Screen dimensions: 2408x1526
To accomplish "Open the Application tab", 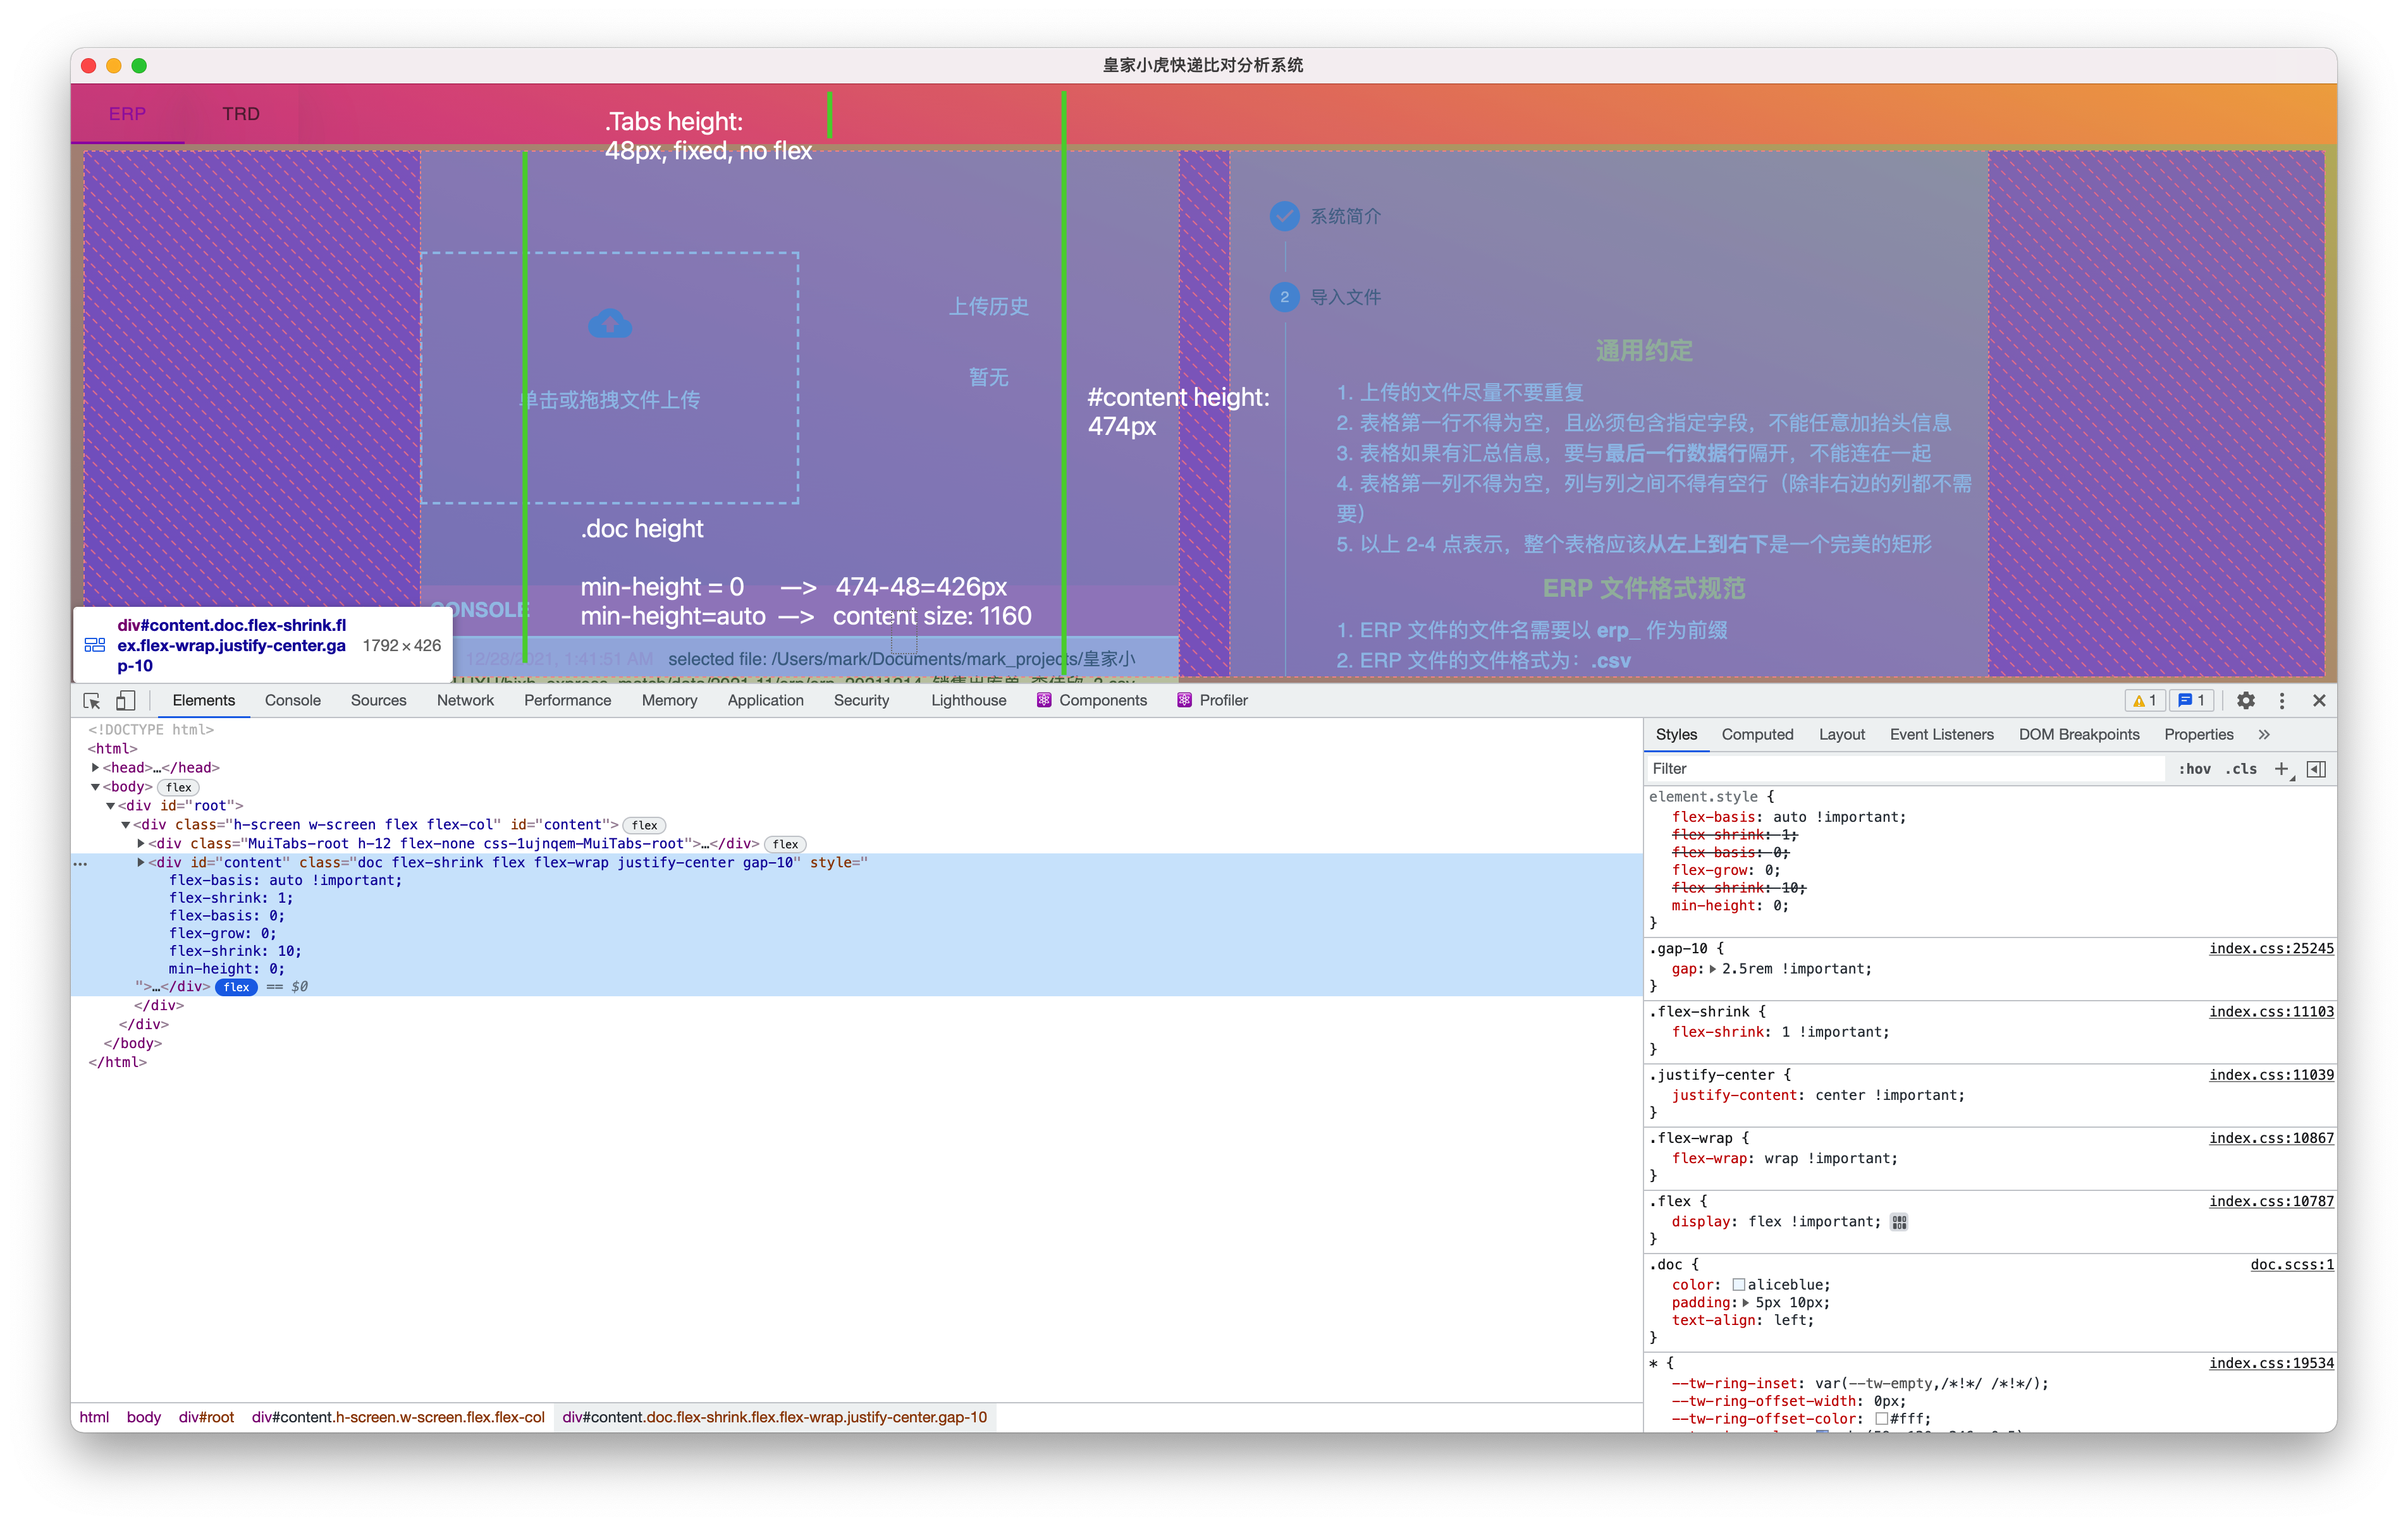I will [x=765, y=701].
